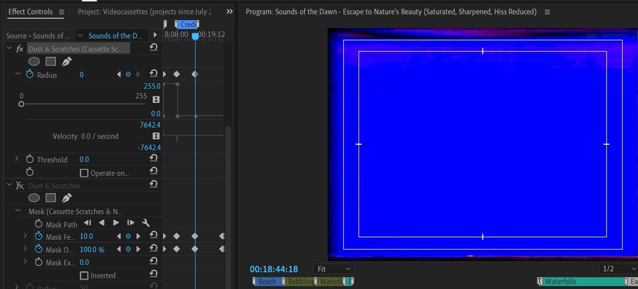This screenshot has width=638, height=289.
Task: Select pen mask tool under Dust & Scratches (Cassette Sc...
Action: [67, 62]
